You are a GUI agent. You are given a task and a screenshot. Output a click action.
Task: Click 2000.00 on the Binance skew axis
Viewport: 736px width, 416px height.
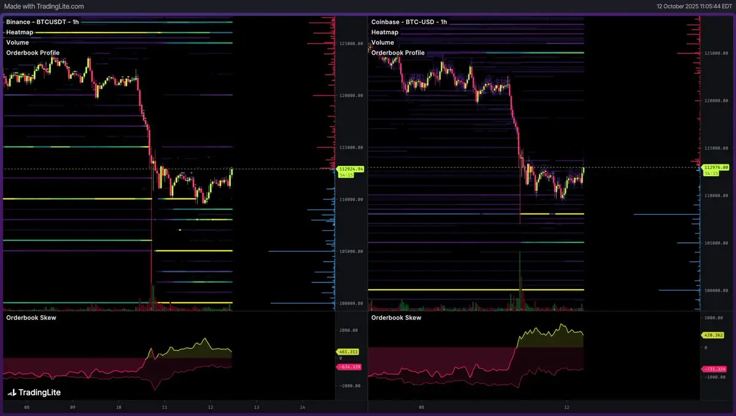pyautogui.click(x=348, y=331)
